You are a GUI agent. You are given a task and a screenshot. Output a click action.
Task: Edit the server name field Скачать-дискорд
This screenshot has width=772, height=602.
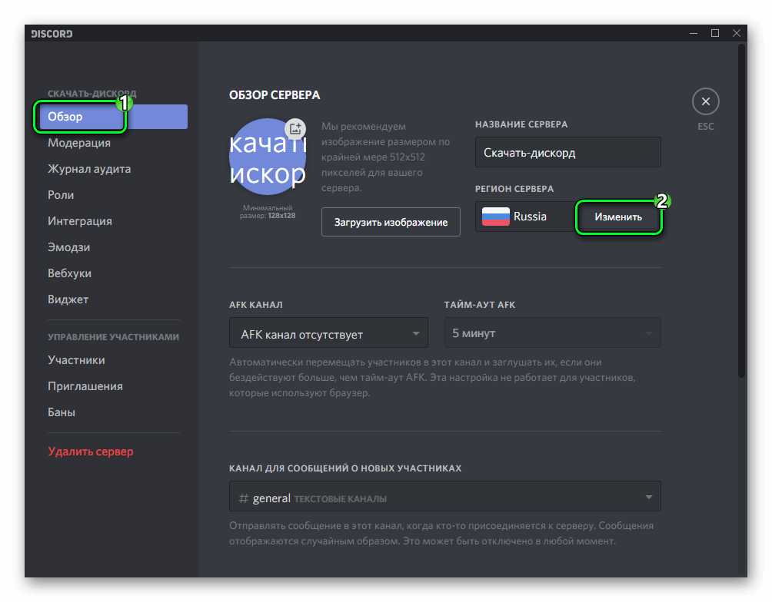pos(567,153)
